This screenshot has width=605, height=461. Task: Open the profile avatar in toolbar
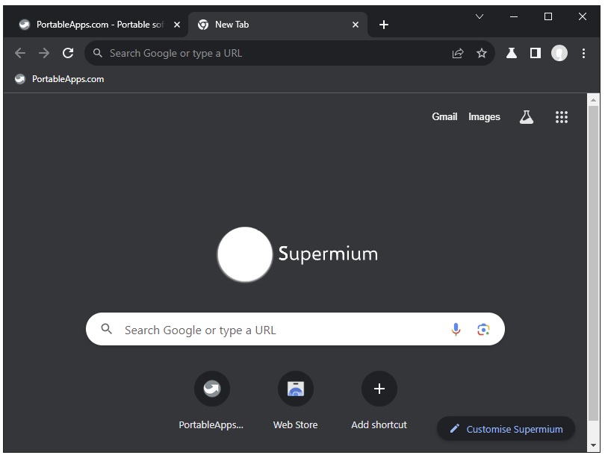pos(559,53)
